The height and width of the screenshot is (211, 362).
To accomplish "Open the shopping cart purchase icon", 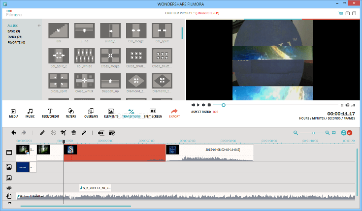I will pyautogui.click(x=340, y=13).
